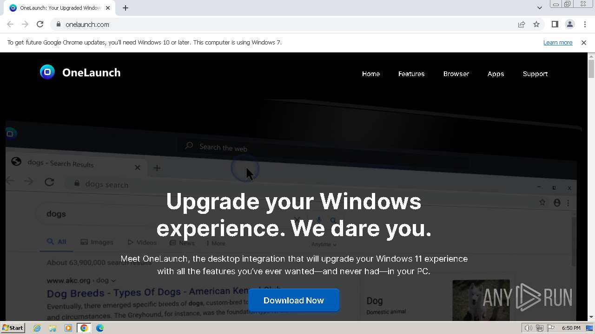This screenshot has width=595, height=334.
Task: Go back using the browser back arrow
Action: pyautogui.click(x=10, y=24)
